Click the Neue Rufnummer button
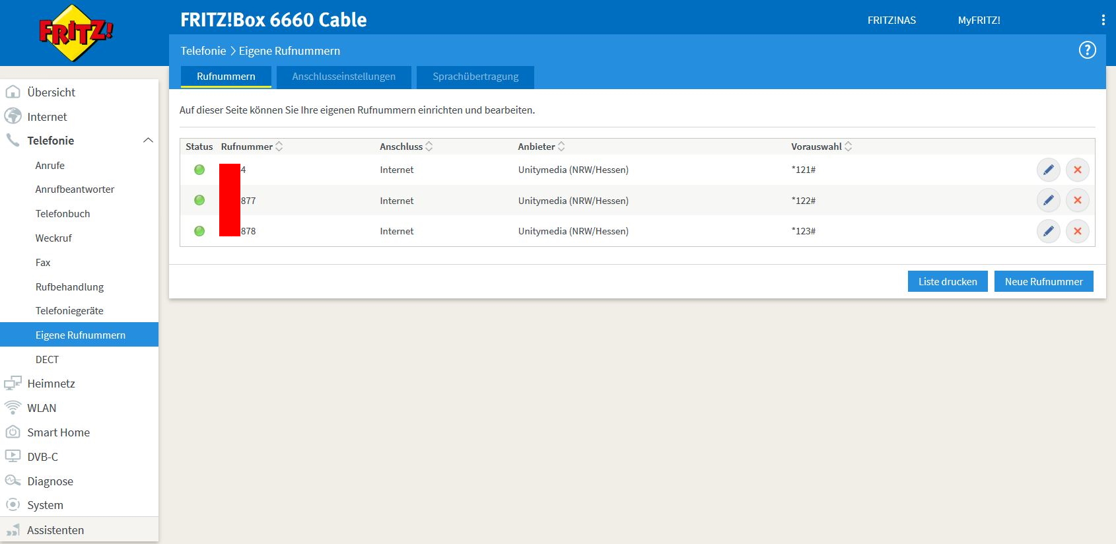Image resolution: width=1116 pixels, height=544 pixels. (x=1043, y=281)
